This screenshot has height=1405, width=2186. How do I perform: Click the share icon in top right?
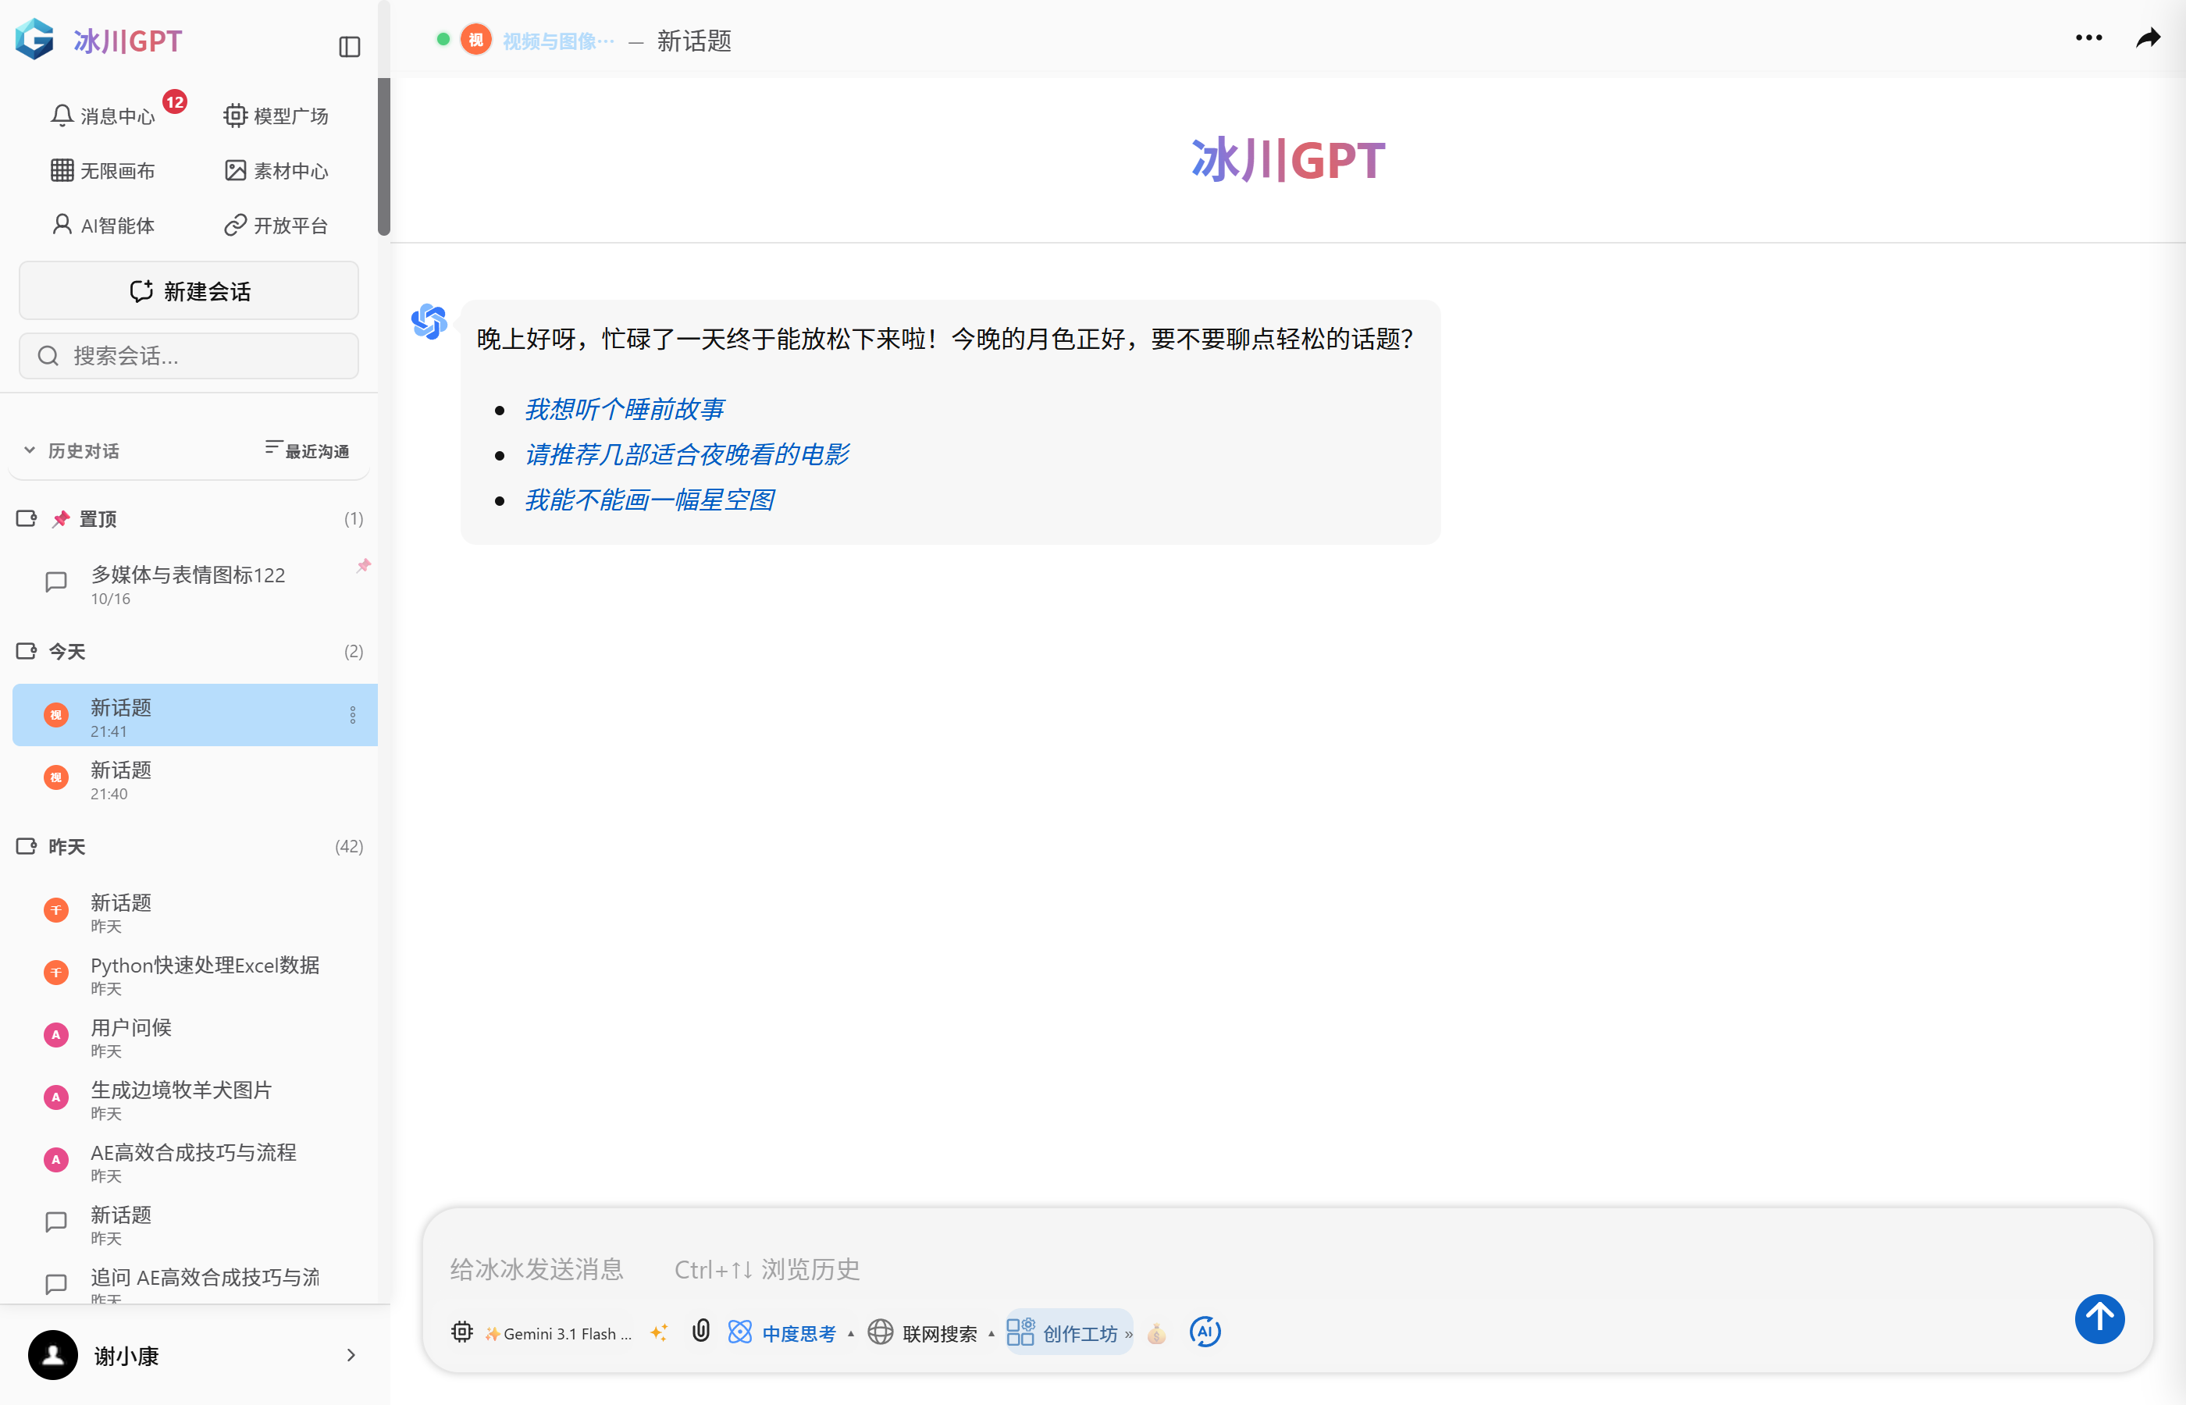tap(2149, 38)
